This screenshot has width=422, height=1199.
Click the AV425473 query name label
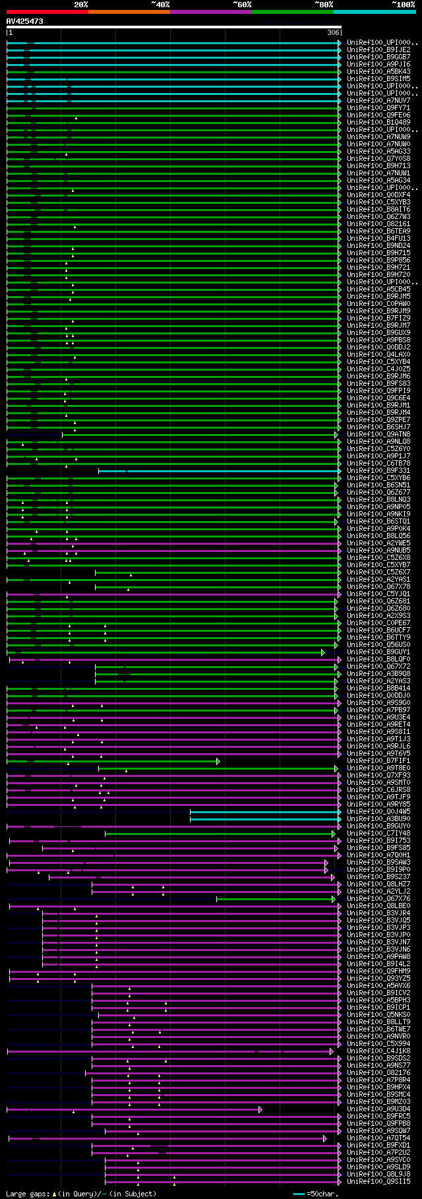pyautogui.click(x=25, y=21)
